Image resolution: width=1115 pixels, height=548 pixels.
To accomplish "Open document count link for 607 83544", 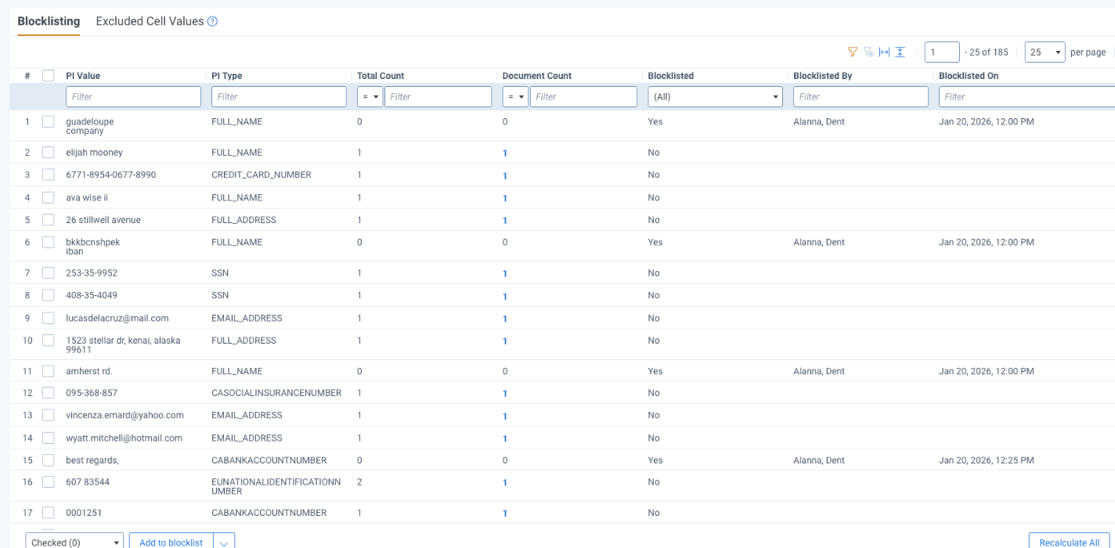I will [x=505, y=483].
